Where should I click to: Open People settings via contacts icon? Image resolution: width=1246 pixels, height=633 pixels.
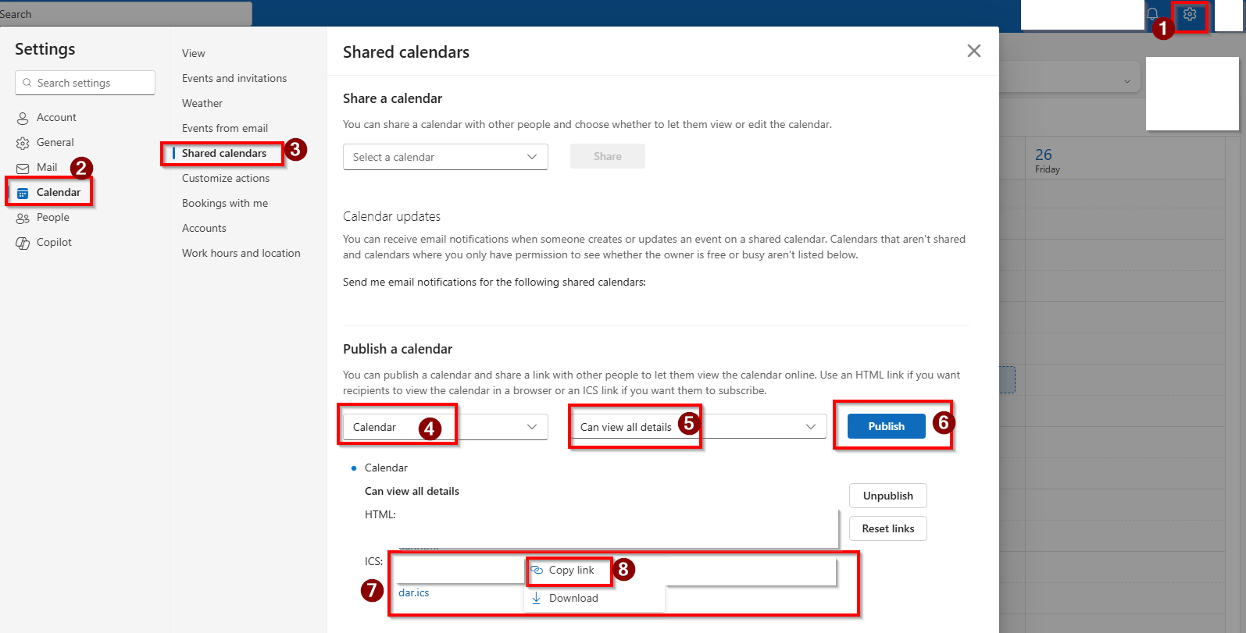coord(23,218)
